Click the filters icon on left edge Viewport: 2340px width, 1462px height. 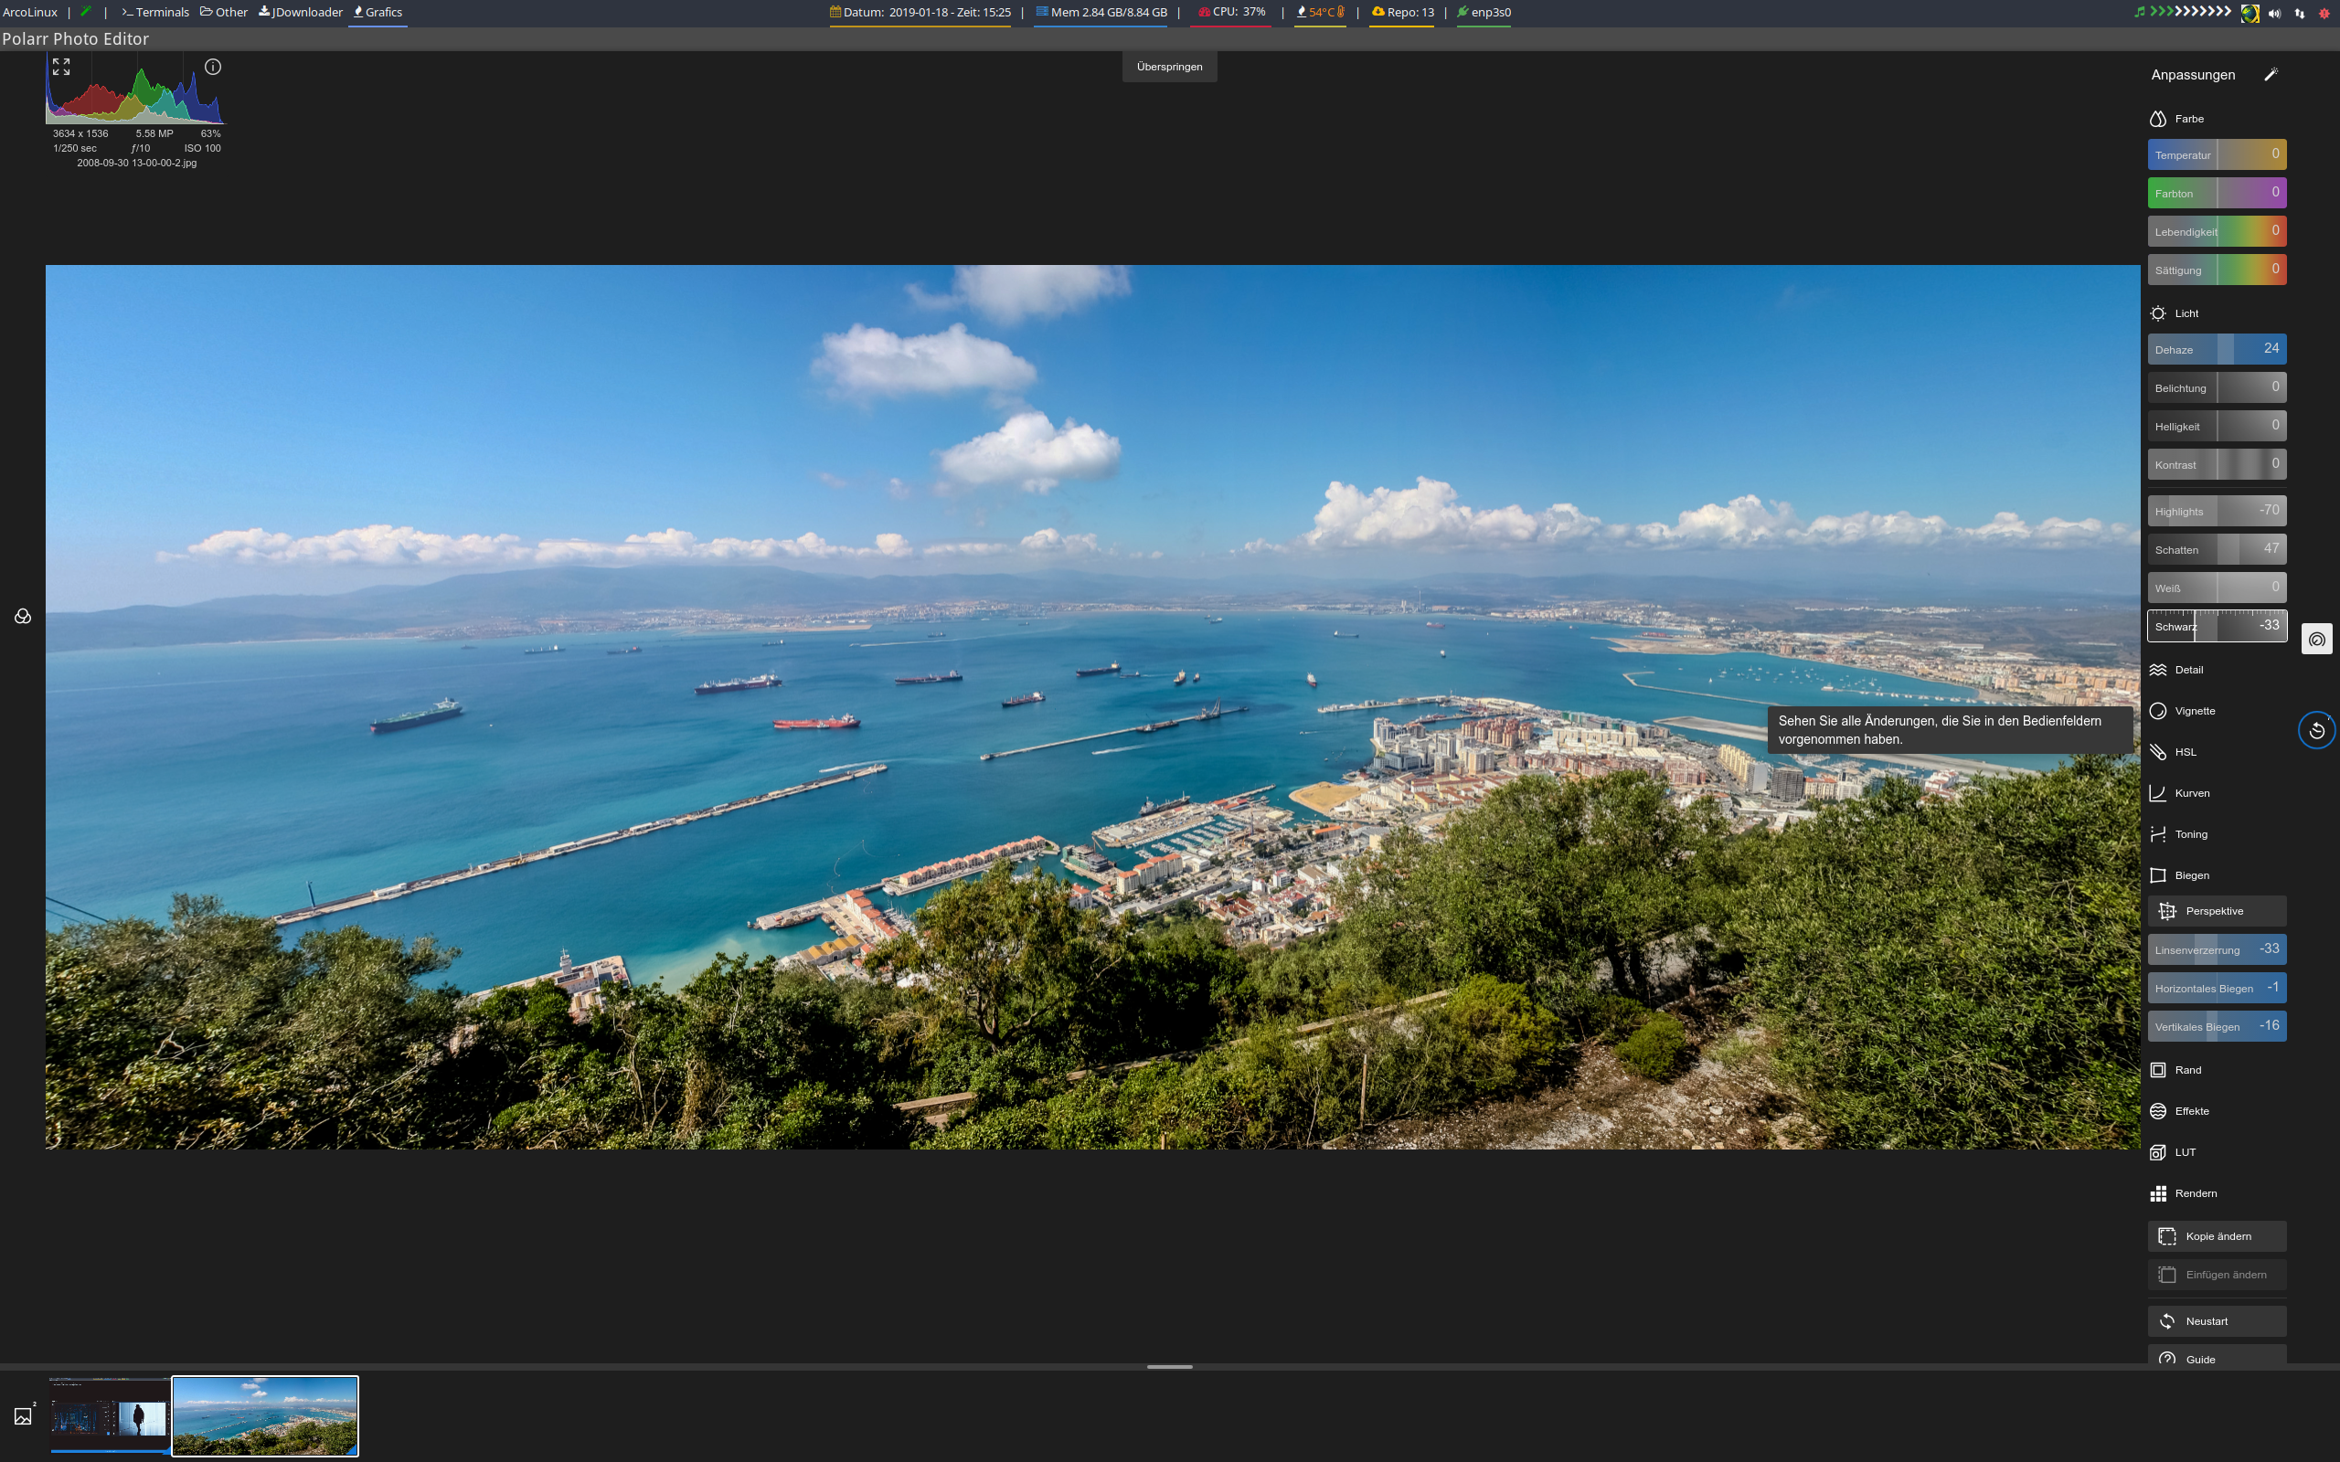click(23, 617)
